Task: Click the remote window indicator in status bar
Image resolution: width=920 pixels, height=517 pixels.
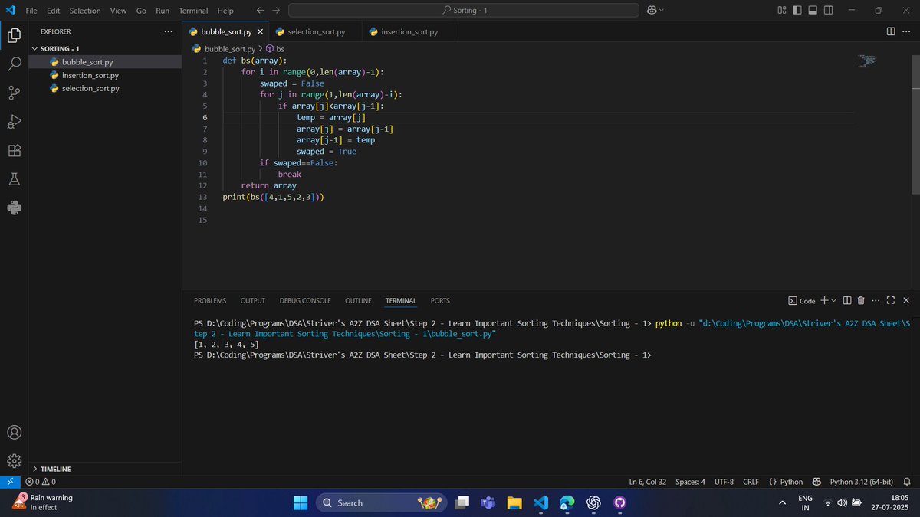Action: click(x=9, y=482)
